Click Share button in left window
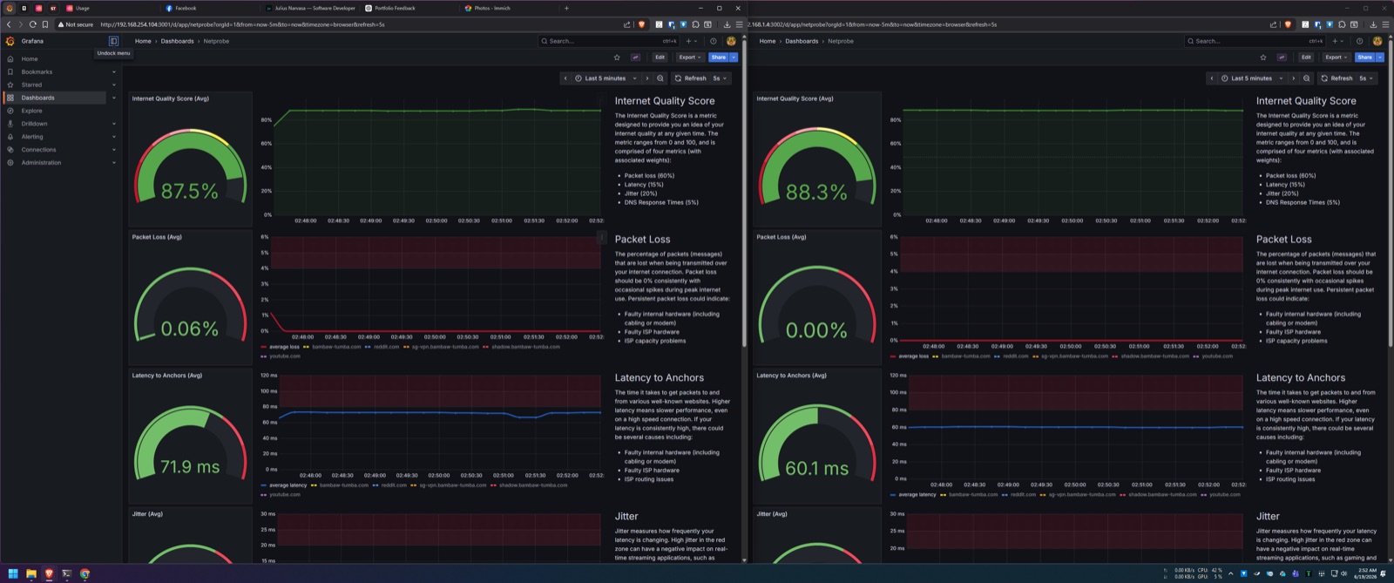This screenshot has width=1394, height=583. (719, 58)
